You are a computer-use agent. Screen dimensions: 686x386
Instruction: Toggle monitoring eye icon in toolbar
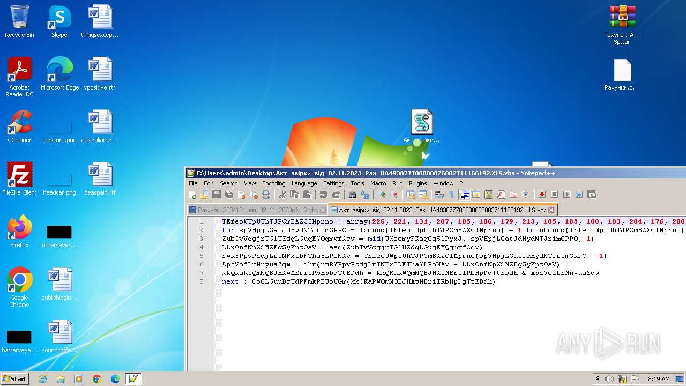525,195
